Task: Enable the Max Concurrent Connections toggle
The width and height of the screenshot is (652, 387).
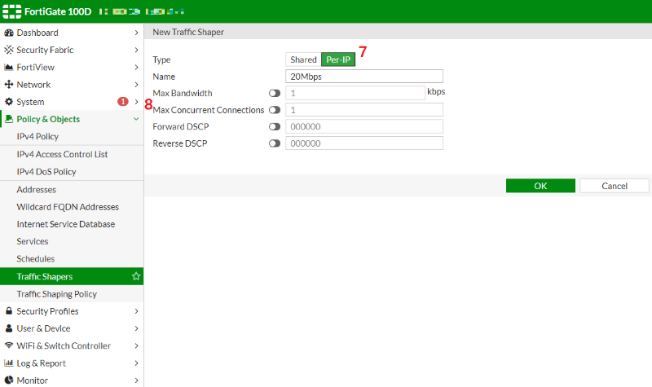Action: pyautogui.click(x=275, y=110)
